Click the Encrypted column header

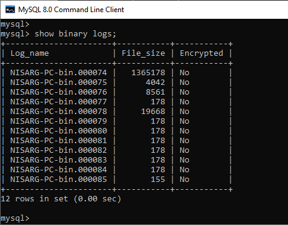(x=201, y=53)
